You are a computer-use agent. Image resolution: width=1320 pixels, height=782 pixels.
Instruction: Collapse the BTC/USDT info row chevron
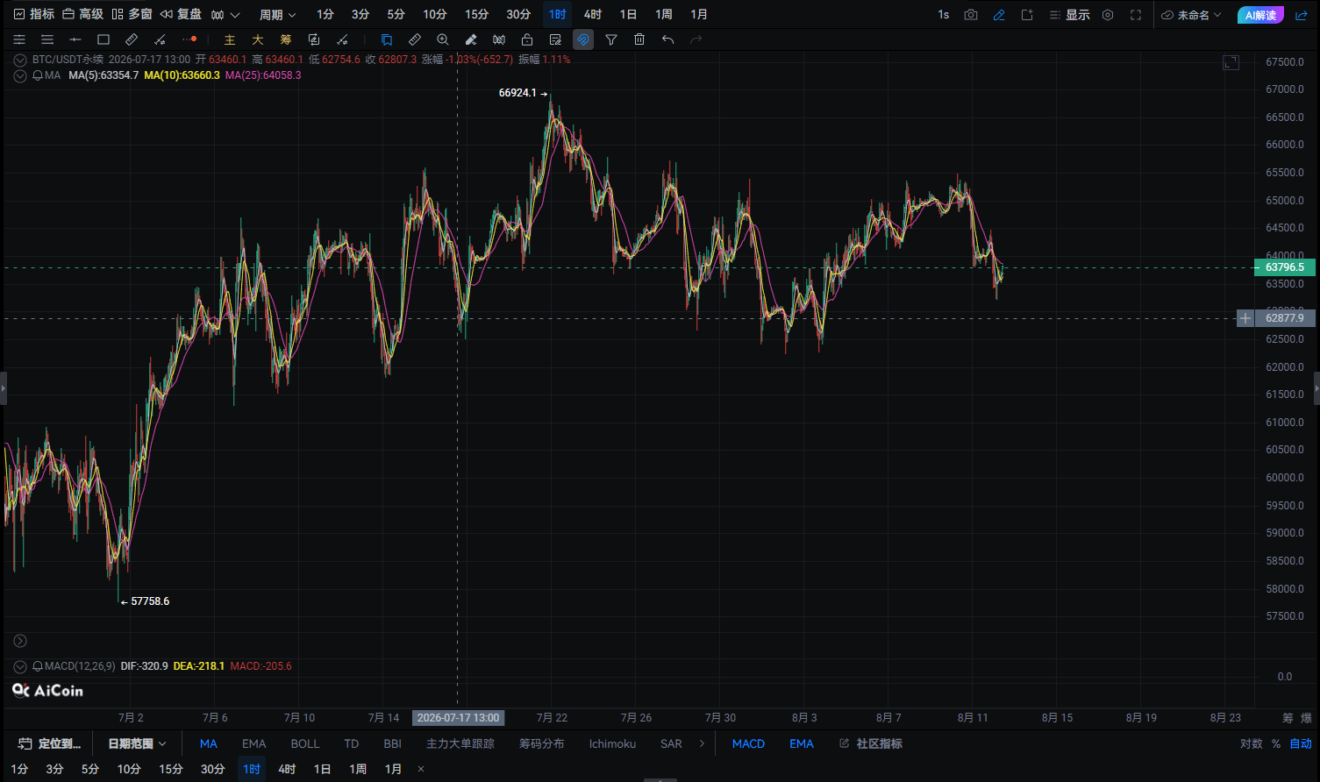(x=20, y=60)
